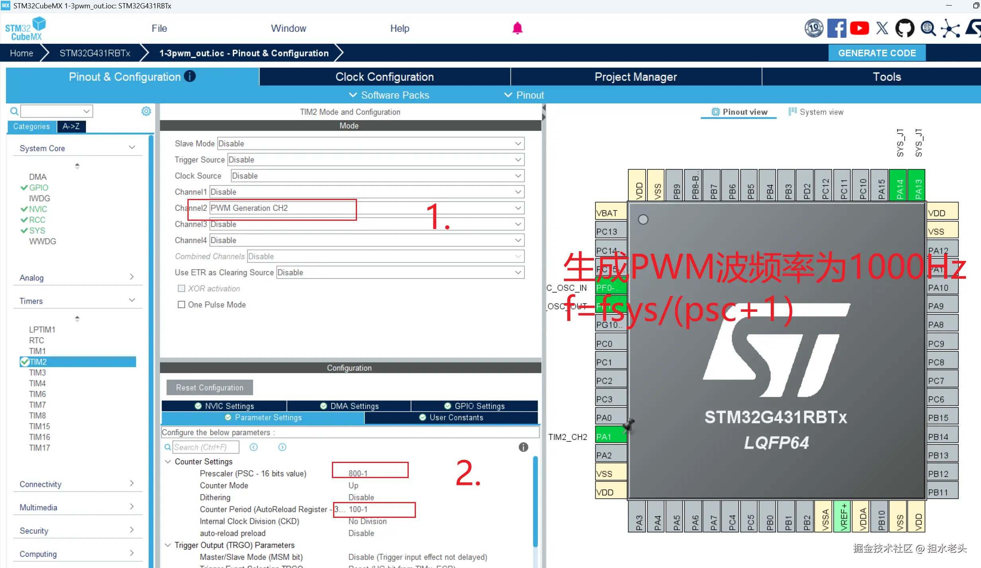Click the parameter settings vertical scrollbar
981x568 pixels.
pyautogui.click(x=535, y=502)
